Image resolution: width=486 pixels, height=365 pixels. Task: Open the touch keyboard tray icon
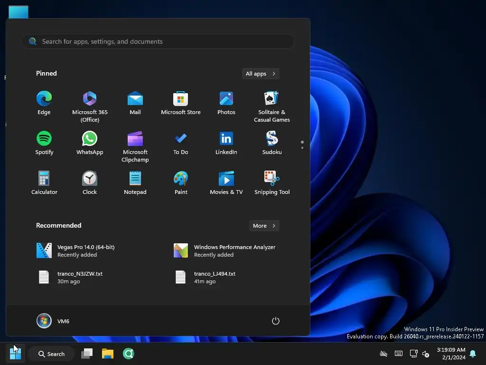[399, 354]
